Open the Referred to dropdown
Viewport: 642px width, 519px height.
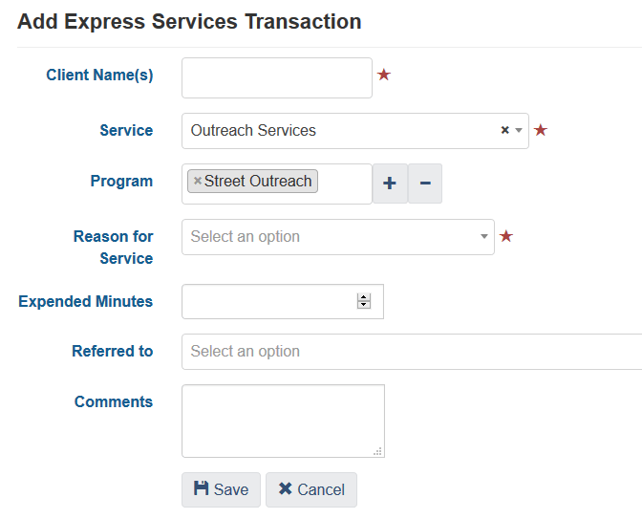(411, 352)
